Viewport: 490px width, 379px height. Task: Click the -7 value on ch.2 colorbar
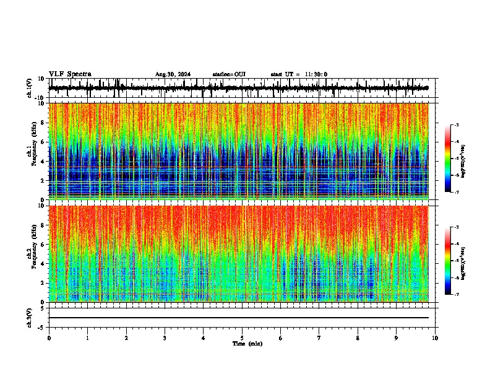click(x=456, y=294)
